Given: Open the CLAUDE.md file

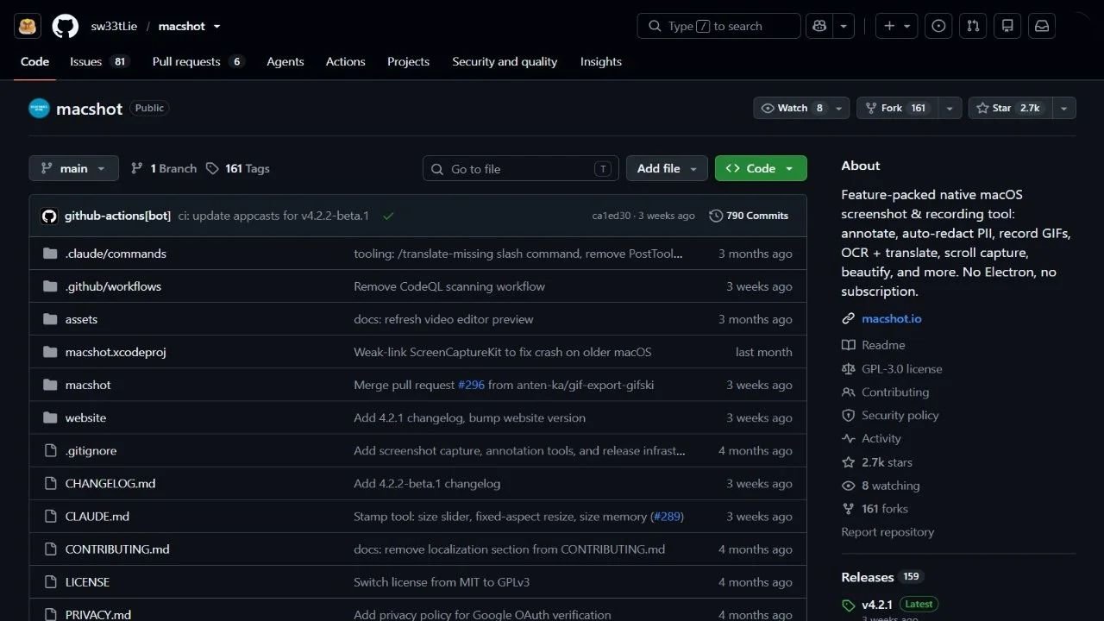Looking at the screenshot, I should click(97, 517).
